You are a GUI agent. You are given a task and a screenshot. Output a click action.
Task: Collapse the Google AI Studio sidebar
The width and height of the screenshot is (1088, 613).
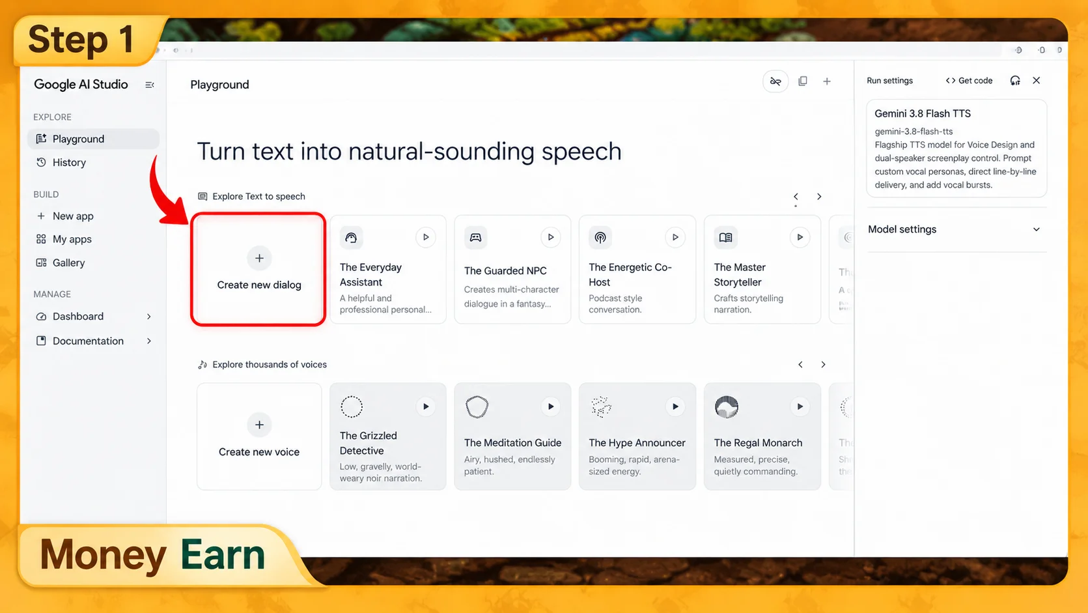click(150, 85)
